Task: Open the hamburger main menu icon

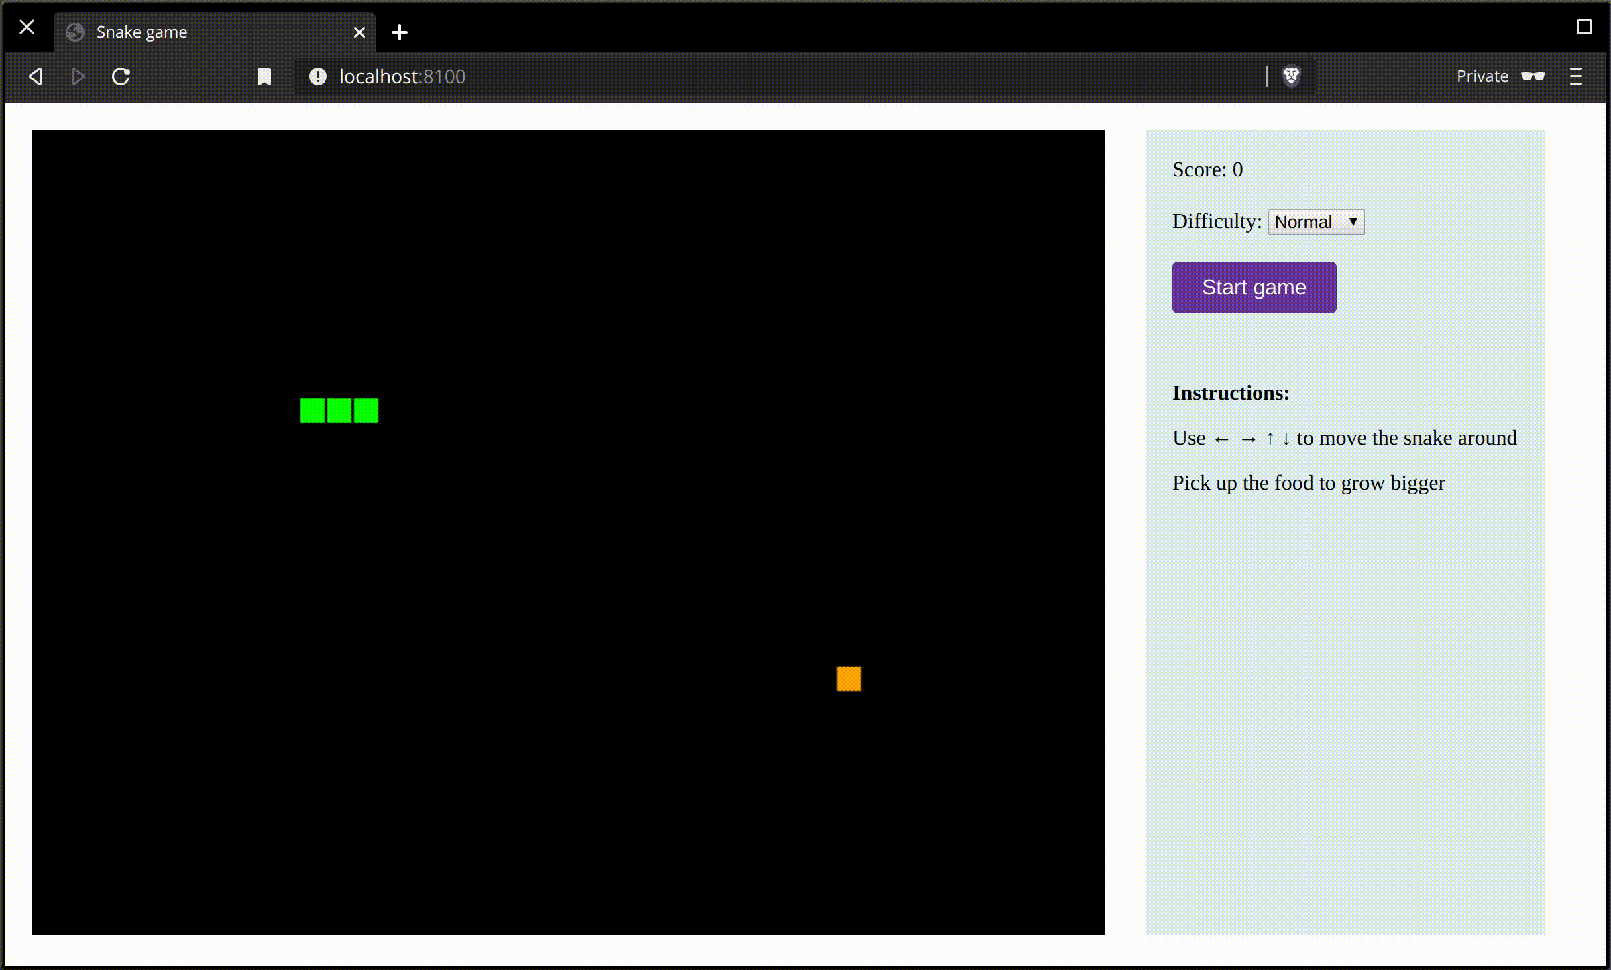Action: (1576, 76)
